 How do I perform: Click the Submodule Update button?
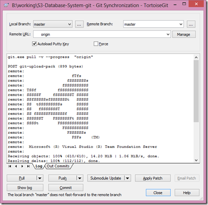(106, 178)
